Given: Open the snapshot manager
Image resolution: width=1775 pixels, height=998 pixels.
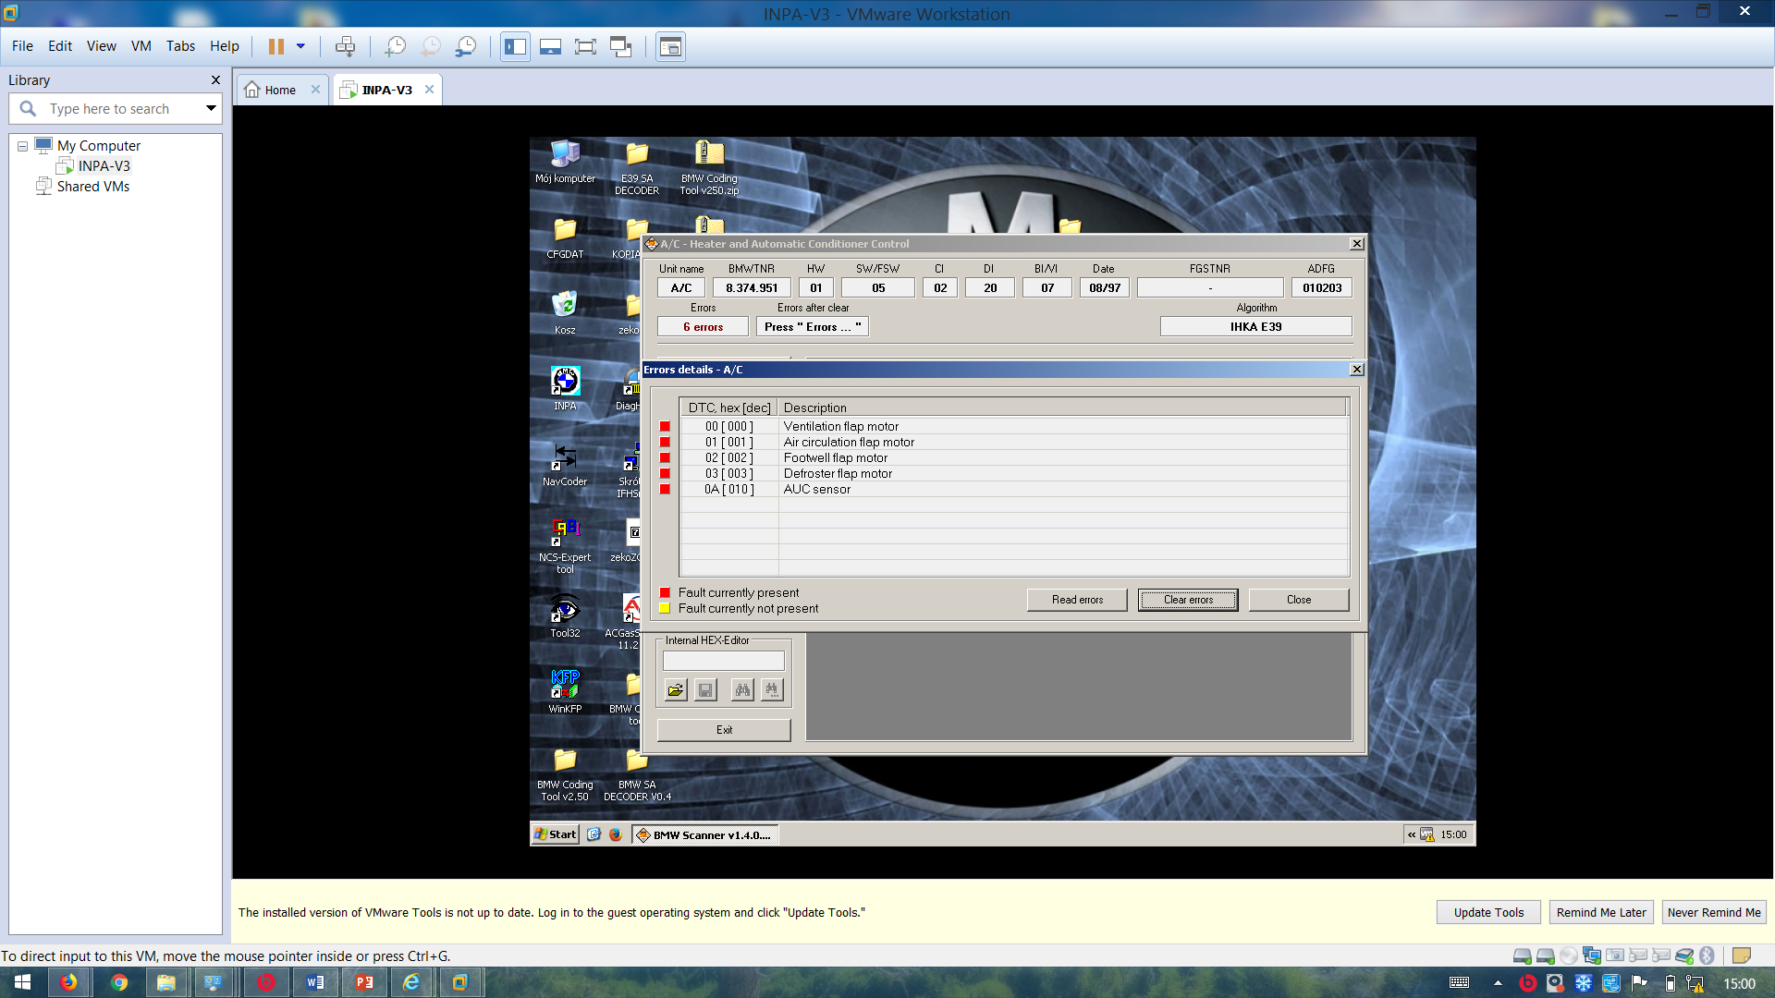Looking at the screenshot, I should tap(466, 46).
